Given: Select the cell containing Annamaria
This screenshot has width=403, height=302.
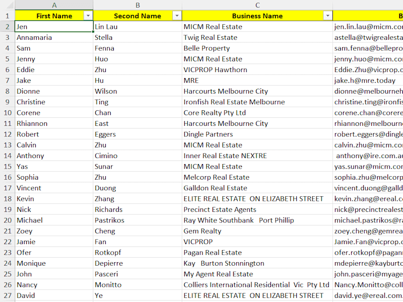Looking at the screenshot, I should tap(54, 37).
